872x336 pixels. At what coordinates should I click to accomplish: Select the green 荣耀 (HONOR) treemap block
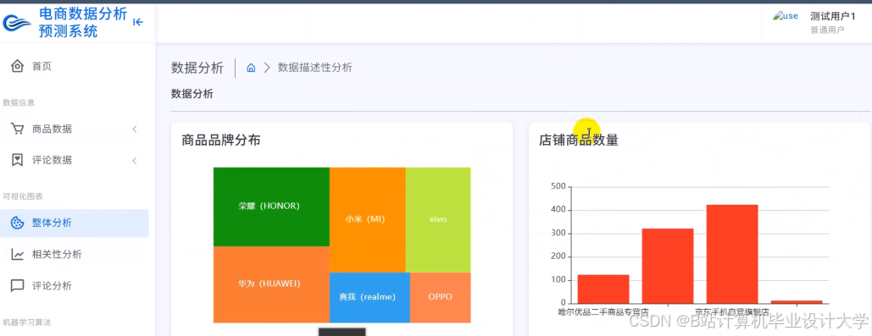(x=271, y=207)
